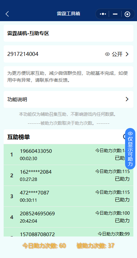Click 已助力 status for 472****7087

click(x=122, y=200)
